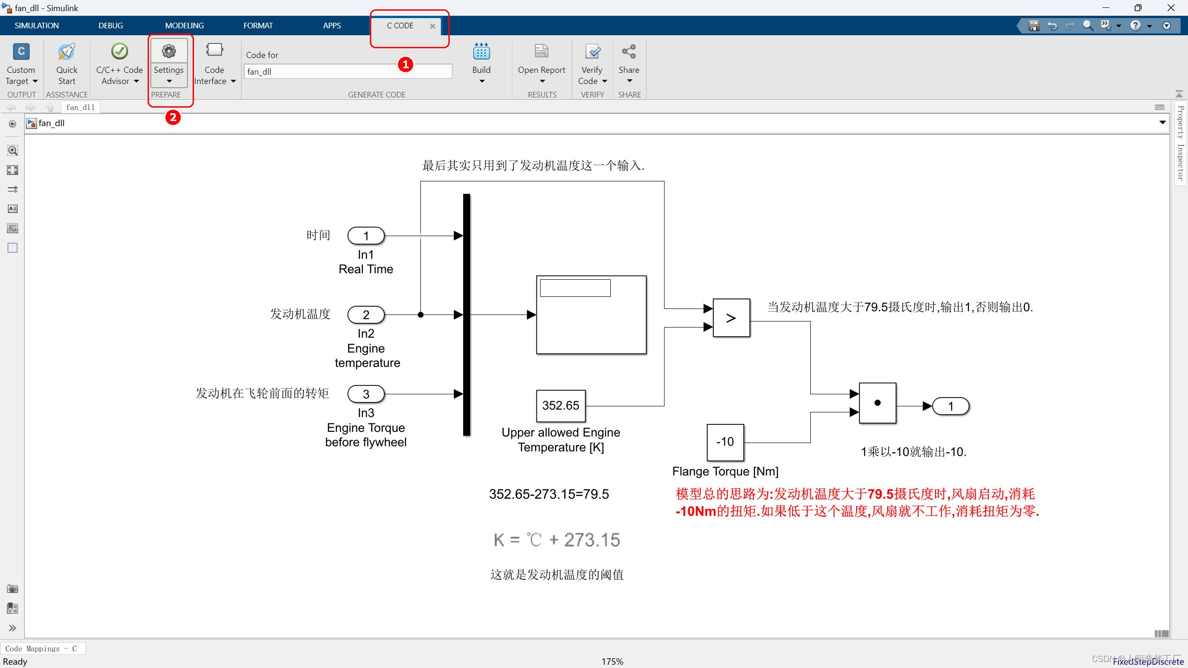This screenshot has width=1188, height=668.
Task: Click the SIMULATION menu tab
Action: point(36,26)
